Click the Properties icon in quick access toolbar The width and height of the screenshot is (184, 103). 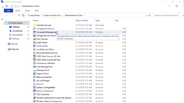pos(12,6)
